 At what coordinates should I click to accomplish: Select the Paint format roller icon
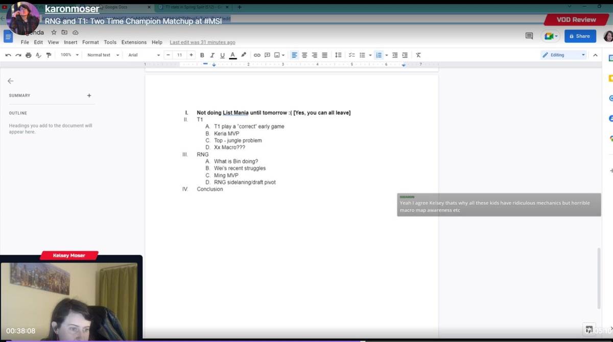pyautogui.click(x=49, y=55)
